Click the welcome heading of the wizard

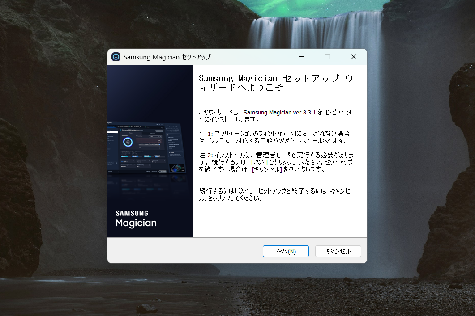coord(276,83)
